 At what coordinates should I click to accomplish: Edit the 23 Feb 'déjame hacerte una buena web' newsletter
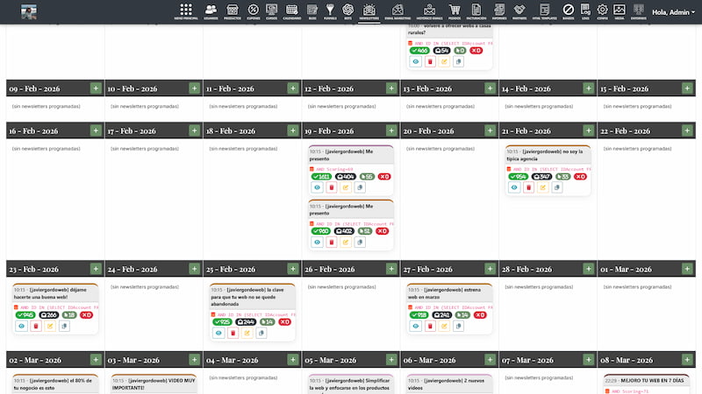click(x=51, y=326)
